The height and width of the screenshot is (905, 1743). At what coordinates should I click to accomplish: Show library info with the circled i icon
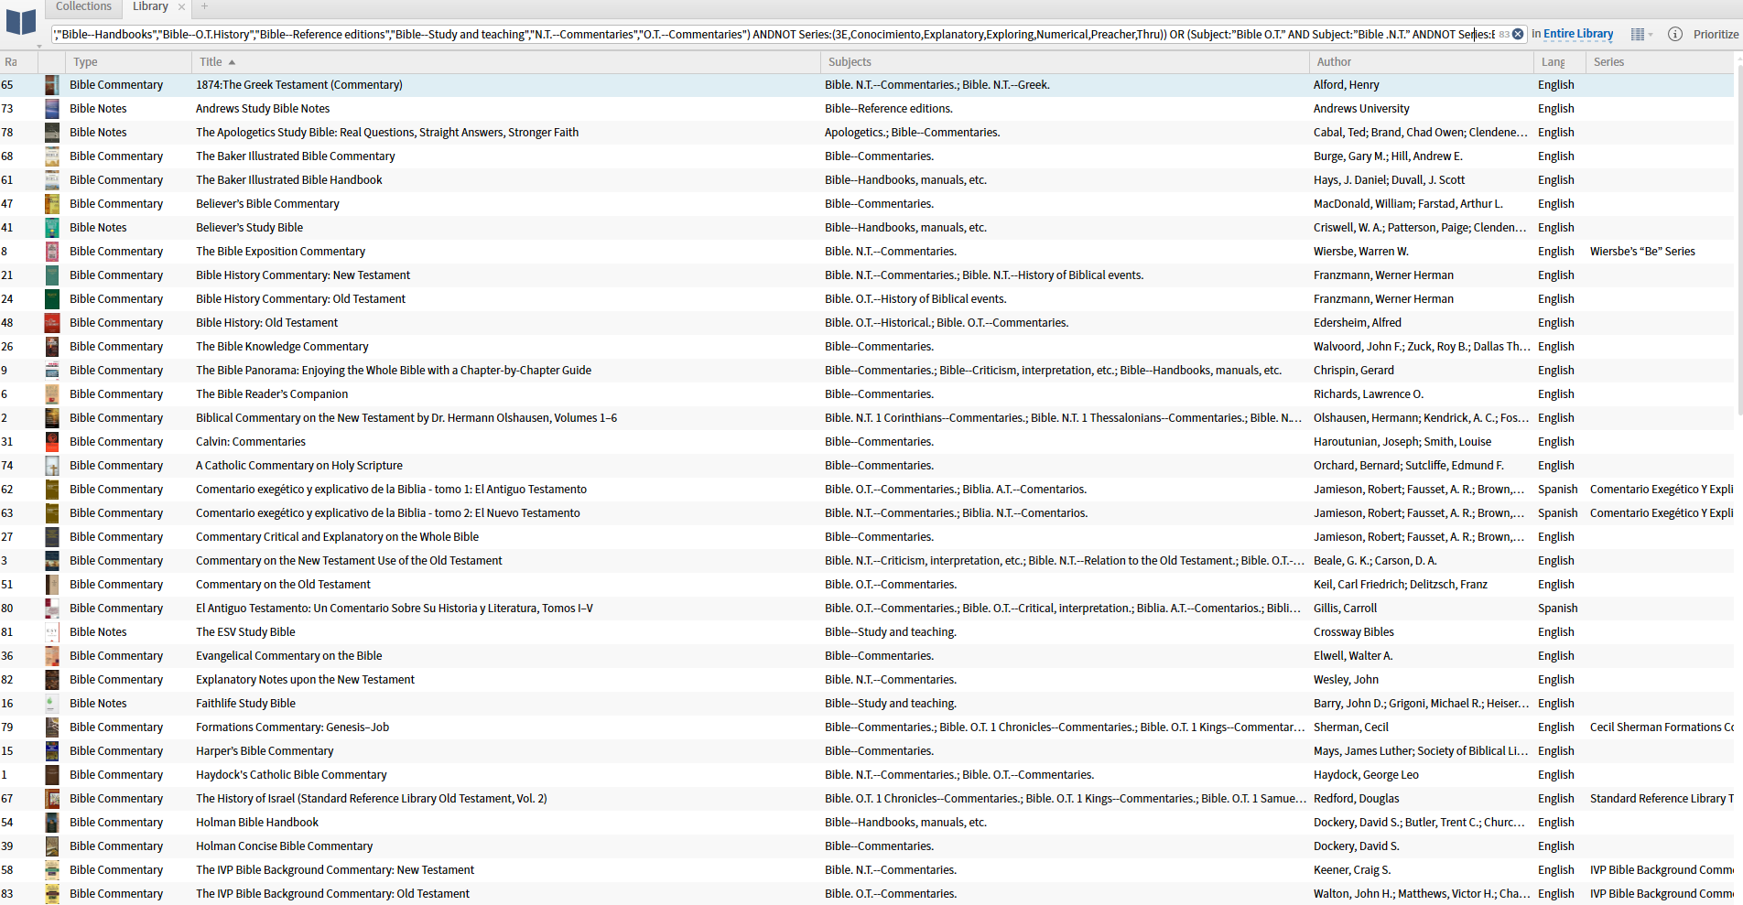click(1675, 34)
